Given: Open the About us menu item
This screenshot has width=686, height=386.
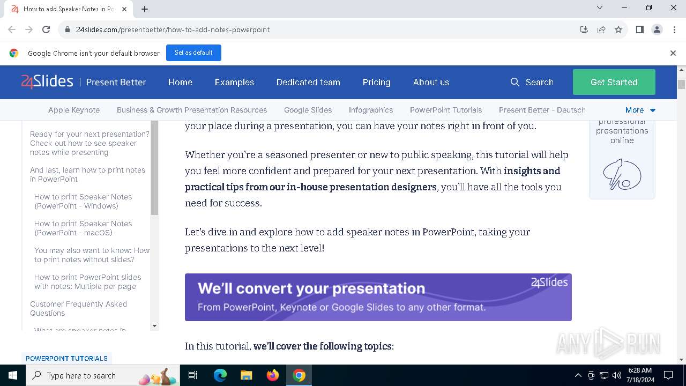Looking at the screenshot, I should (x=431, y=82).
